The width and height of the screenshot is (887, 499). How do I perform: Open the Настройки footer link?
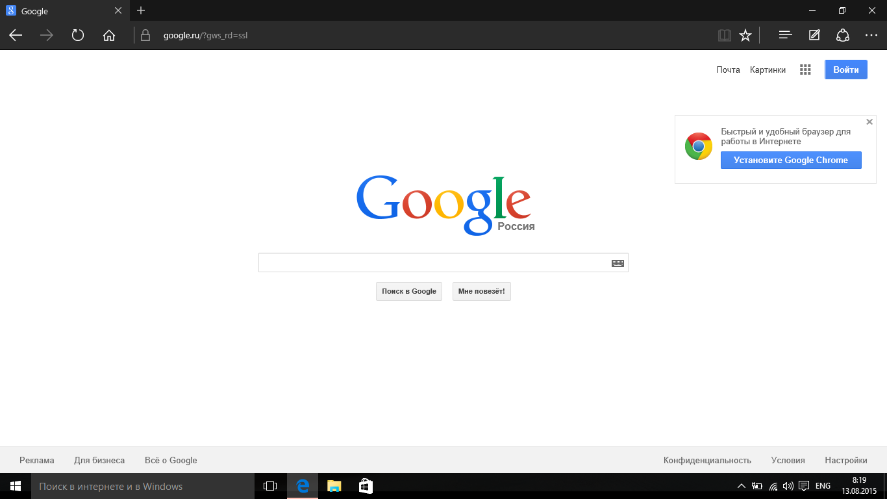[846, 460]
